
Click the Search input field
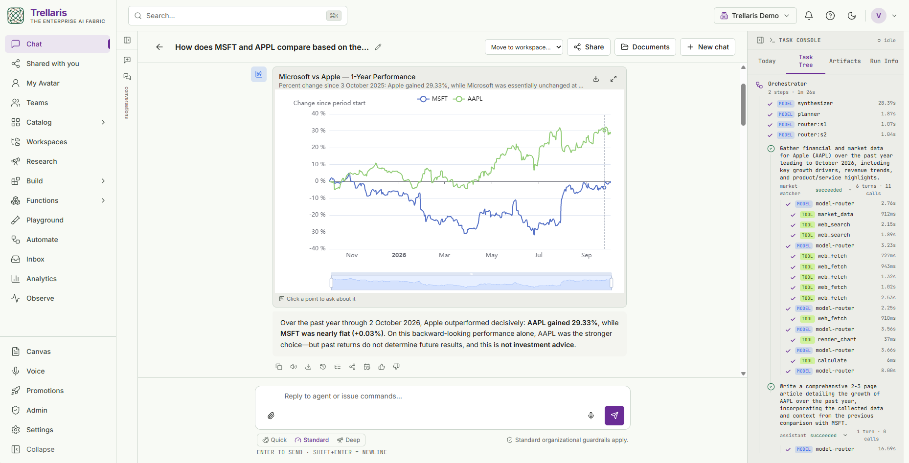pos(238,16)
